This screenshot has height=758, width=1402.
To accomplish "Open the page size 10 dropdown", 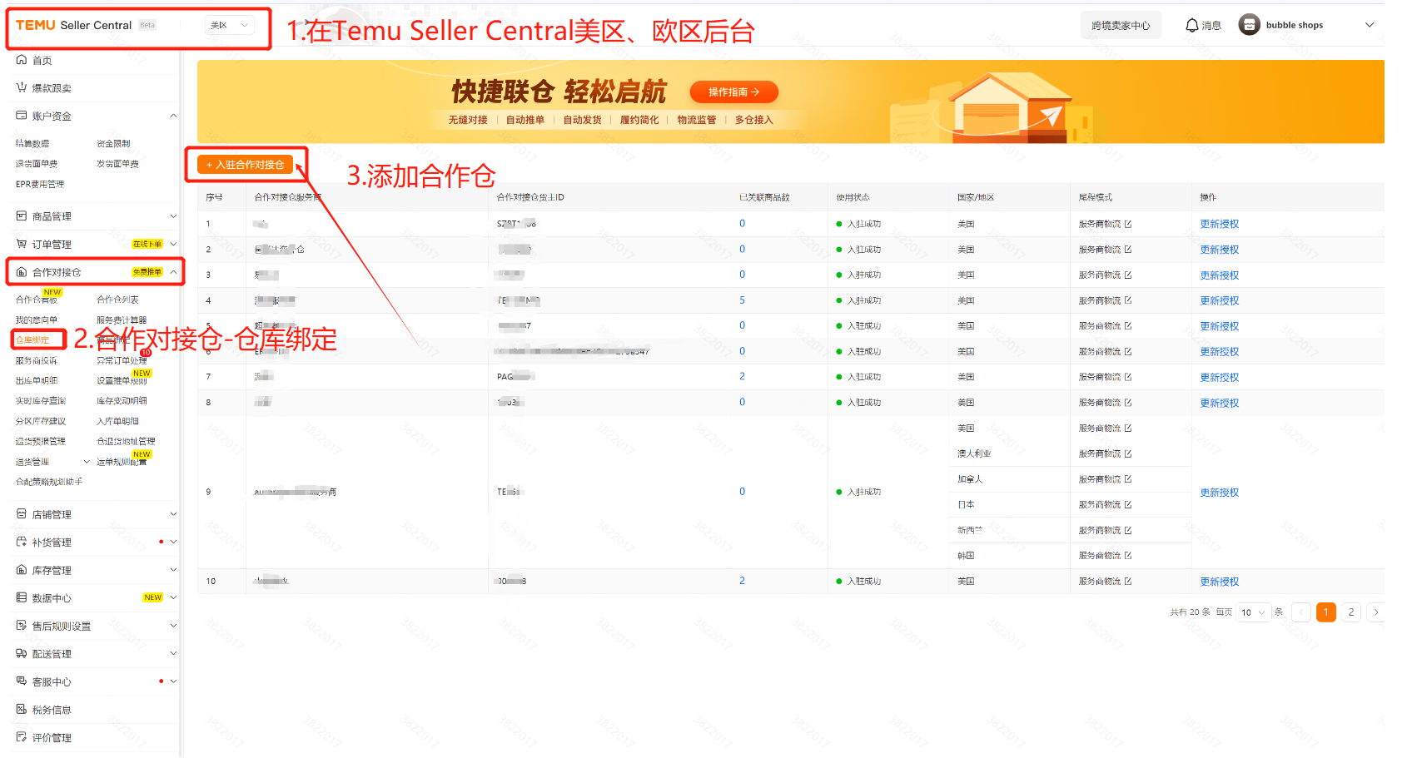I will pos(1253,612).
